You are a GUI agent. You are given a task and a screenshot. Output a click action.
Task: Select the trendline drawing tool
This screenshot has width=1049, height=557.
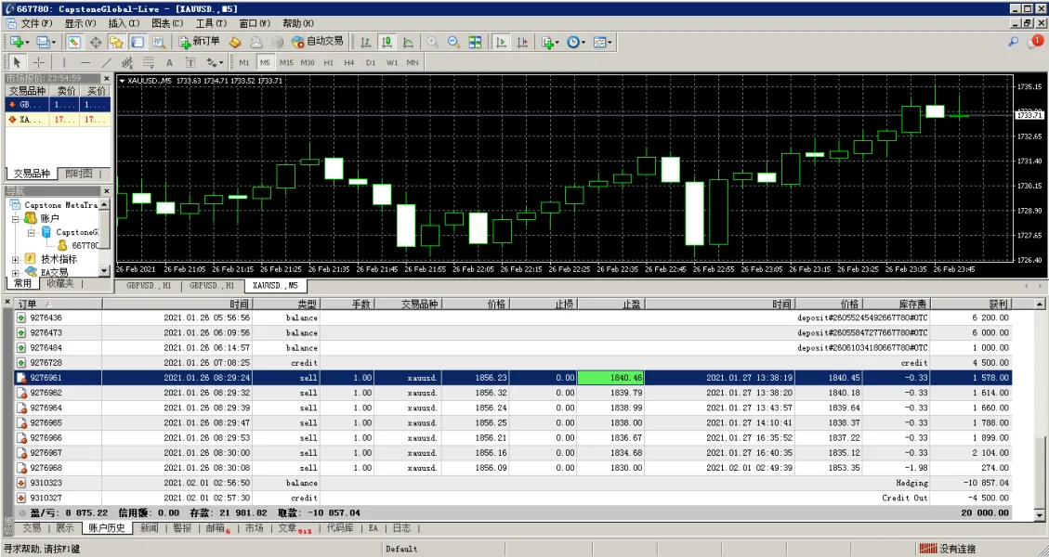pyautogui.click(x=107, y=62)
